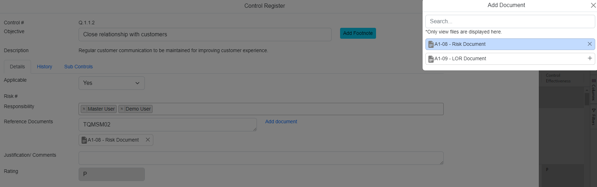Remove Master User tag from Responsibility

click(x=84, y=109)
